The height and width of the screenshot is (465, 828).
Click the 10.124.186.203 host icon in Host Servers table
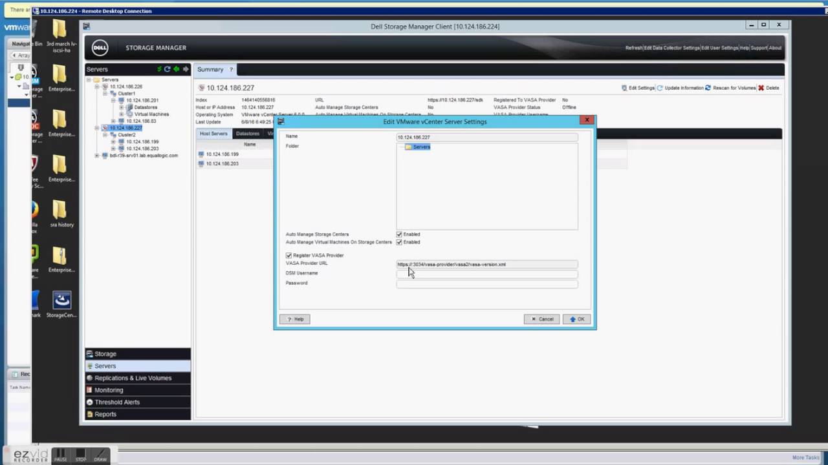pos(201,163)
